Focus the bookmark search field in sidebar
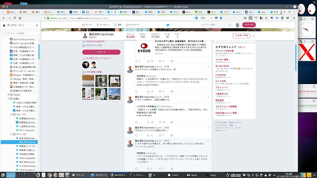Viewport: 317px width, 178px height. point(20,33)
